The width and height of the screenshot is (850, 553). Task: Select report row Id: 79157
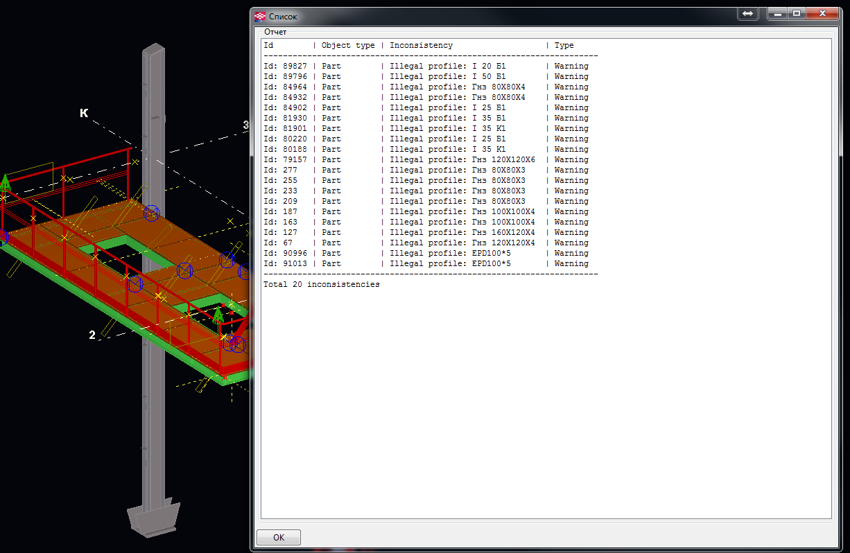click(426, 160)
